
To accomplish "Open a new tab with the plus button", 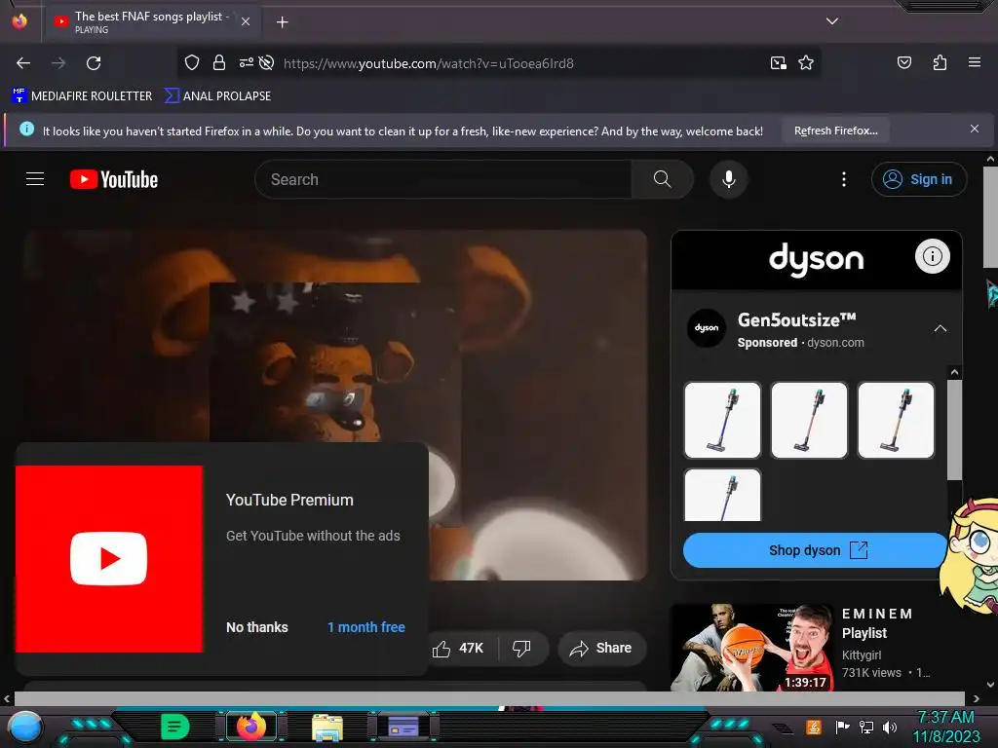I will [x=282, y=22].
